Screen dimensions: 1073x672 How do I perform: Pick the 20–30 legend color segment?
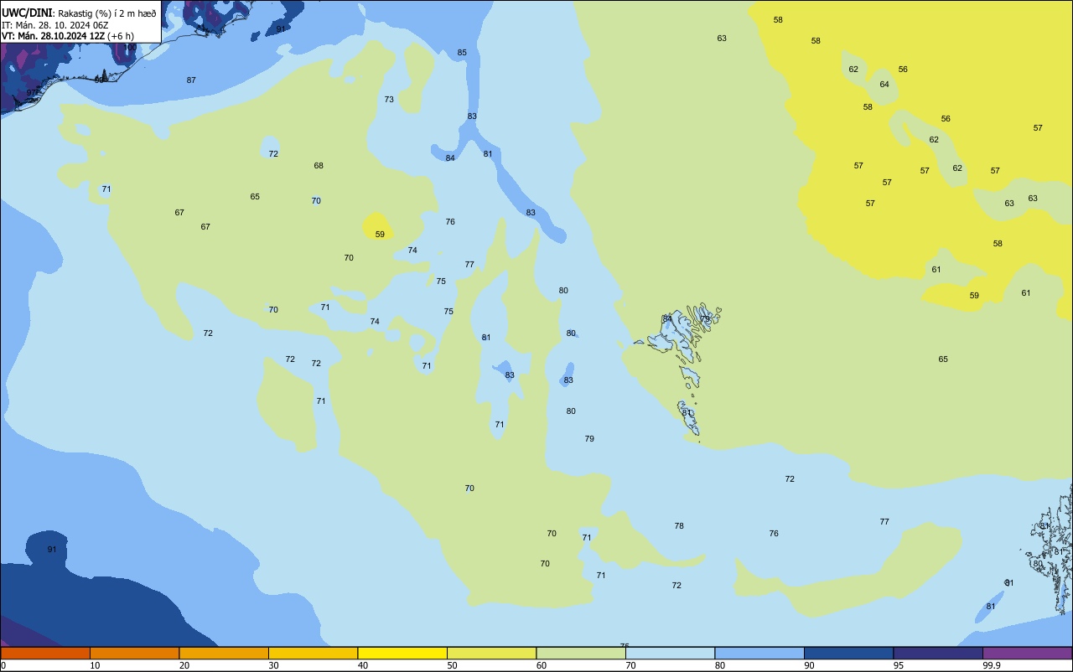pyautogui.click(x=224, y=653)
